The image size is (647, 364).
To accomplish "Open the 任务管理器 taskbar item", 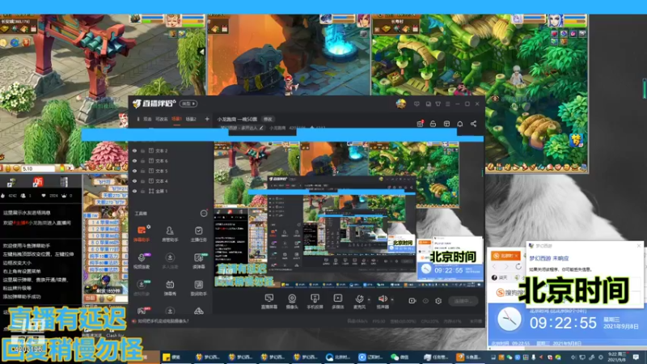I will [x=436, y=357].
